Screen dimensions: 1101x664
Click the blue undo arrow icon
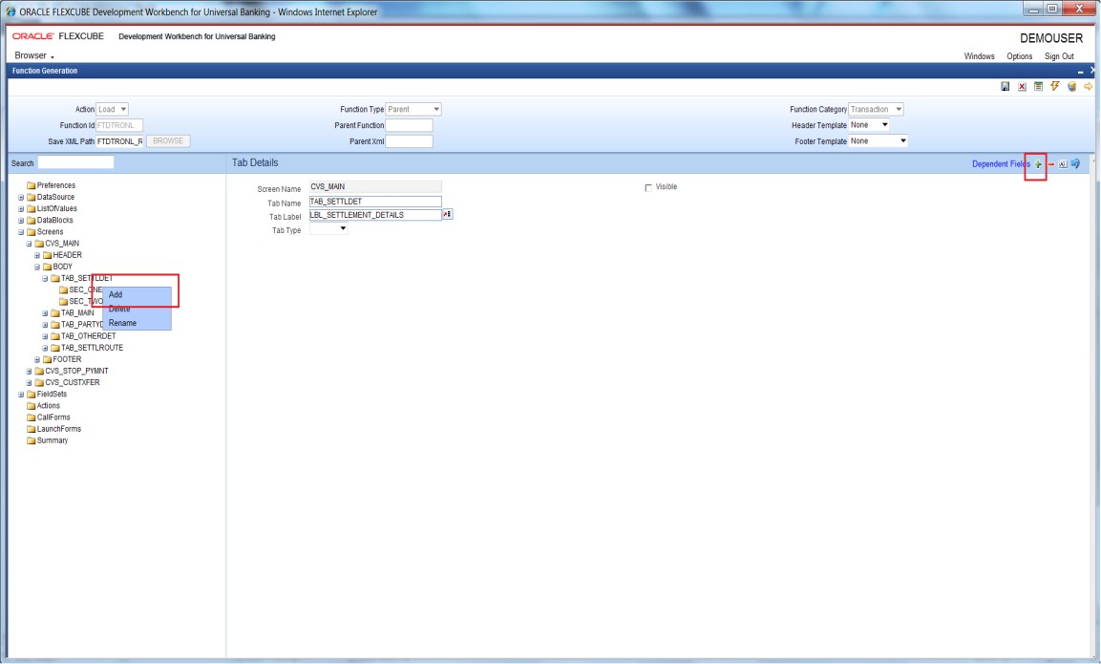[x=1075, y=163]
